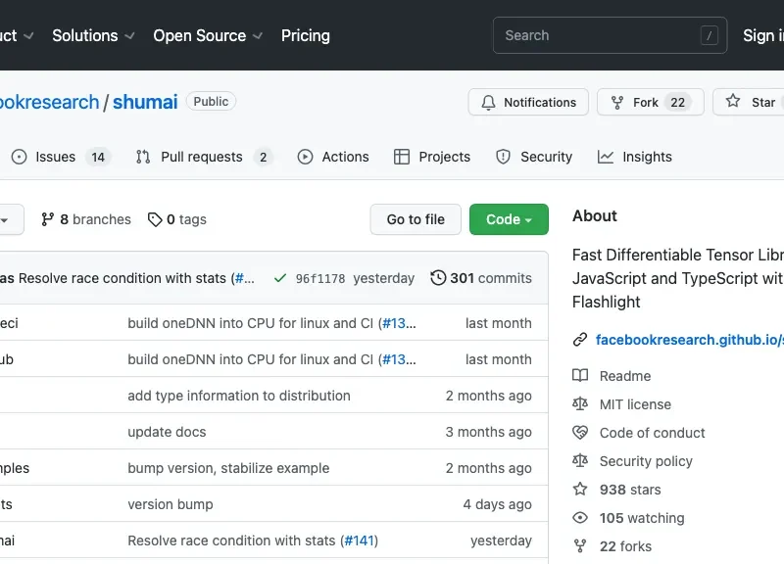The image size is (784, 564).
Task: Open the 'add type information to distribution' commit
Action: (239, 396)
